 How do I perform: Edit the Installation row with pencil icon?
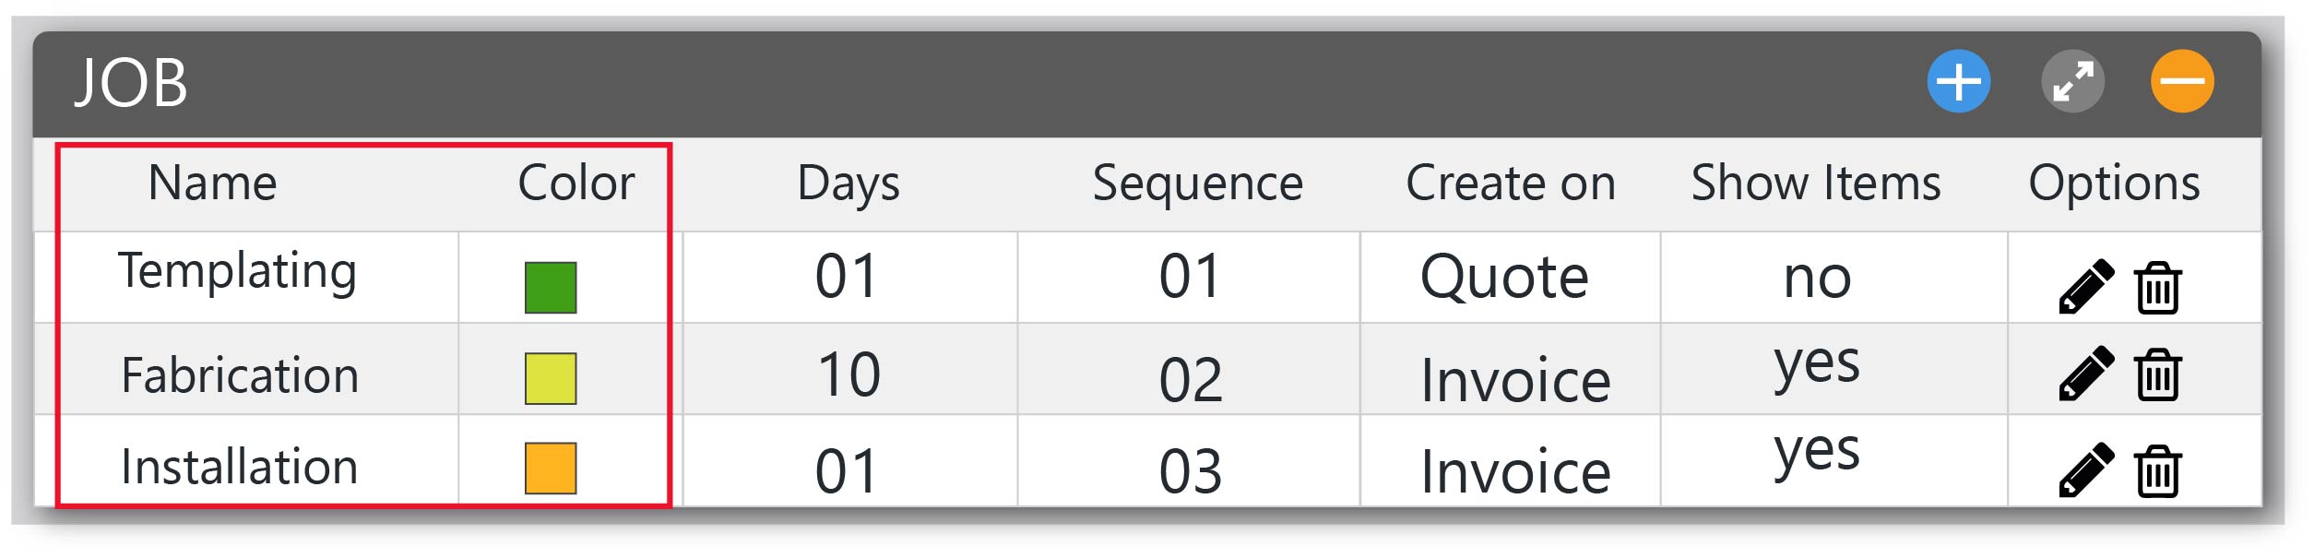click(x=2086, y=471)
